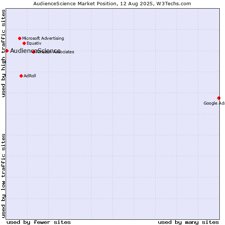Screen dimensions: 225x225
Task: Click the 'used by many sites' axis label
Action: (x=188, y=222)
